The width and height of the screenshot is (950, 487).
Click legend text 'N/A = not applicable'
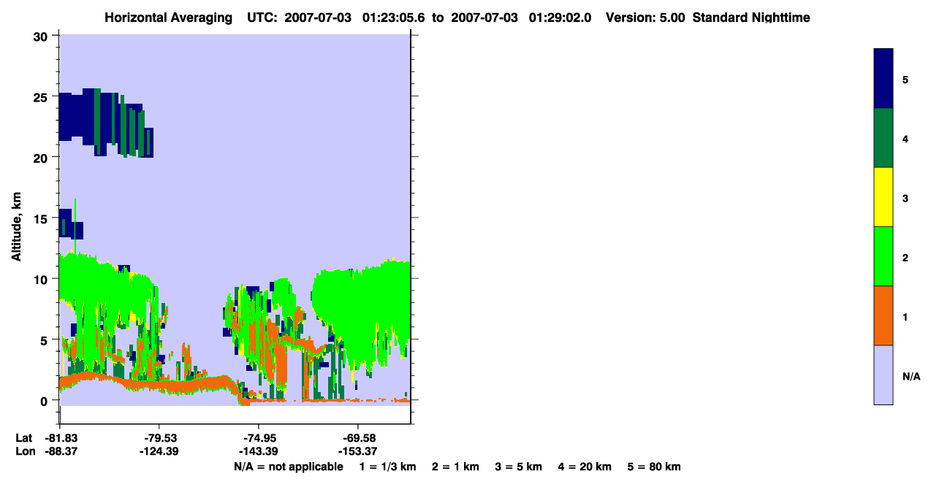(289, 467)
